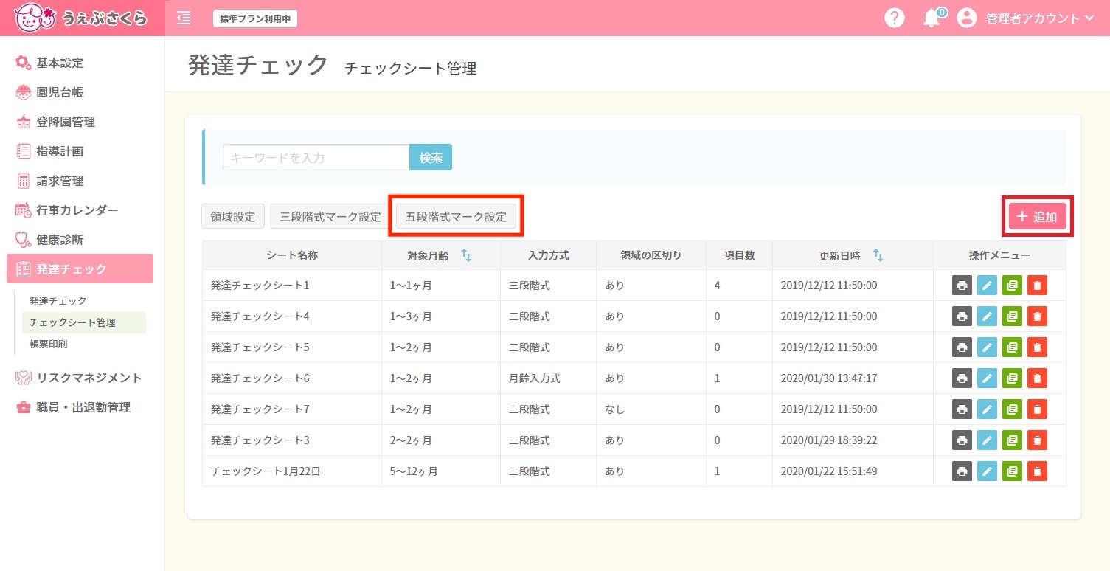1110x571 pixels.
Task: Copy チェックシート1月22日 using the green icon
Action: tap(1012, 471)
